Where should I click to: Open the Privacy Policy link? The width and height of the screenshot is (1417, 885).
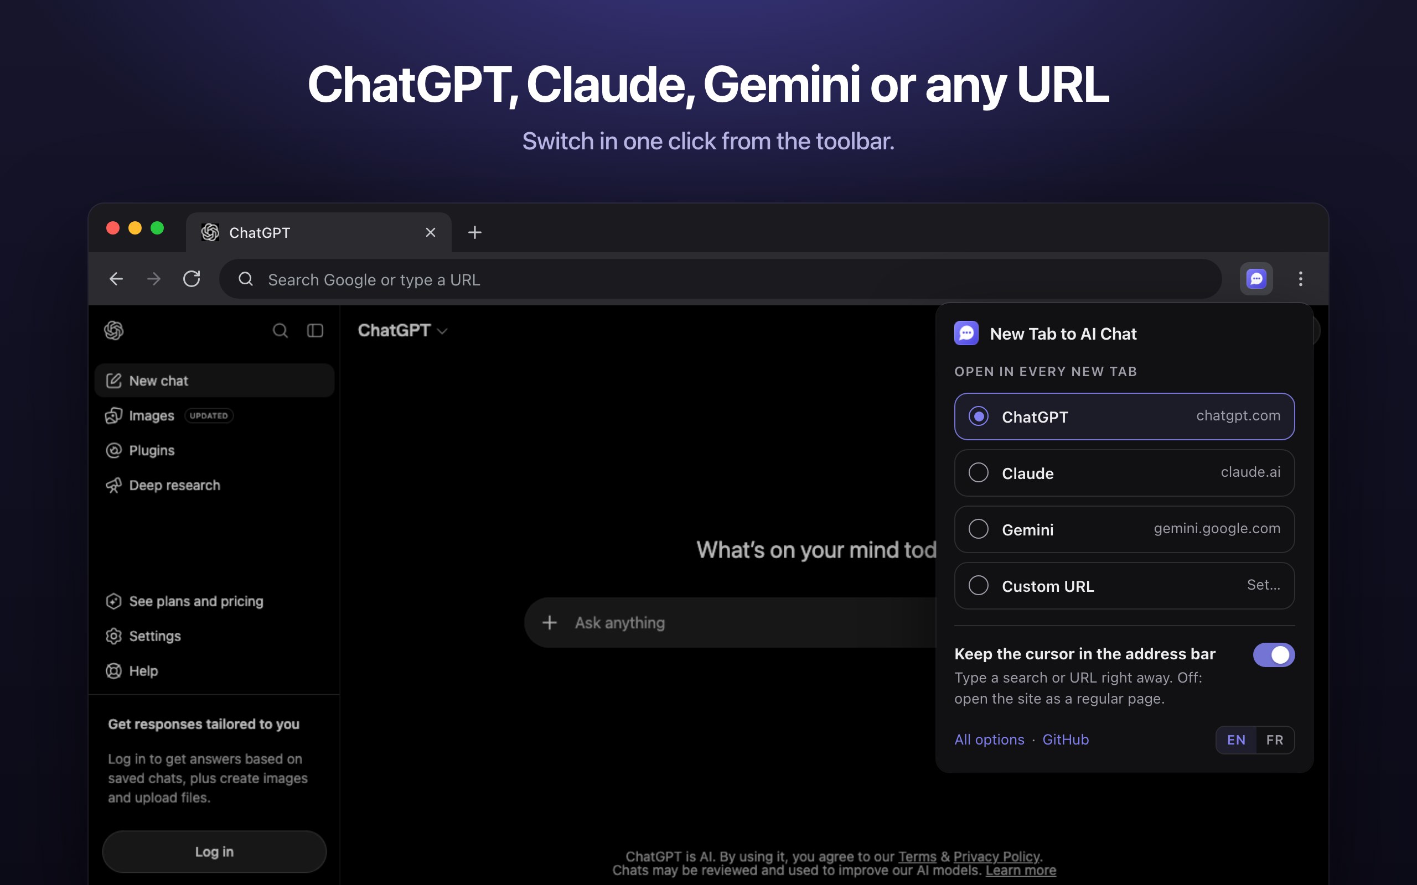(x=996, y=856)
